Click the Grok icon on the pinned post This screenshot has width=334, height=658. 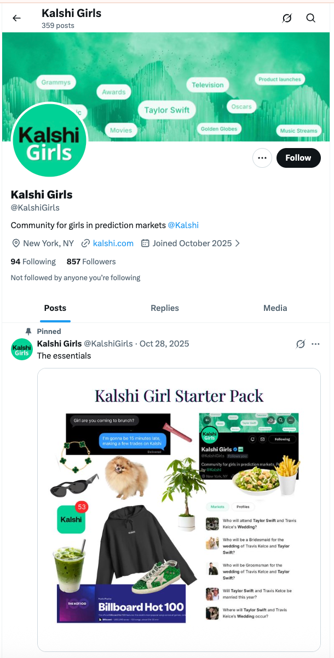point(300,344)
